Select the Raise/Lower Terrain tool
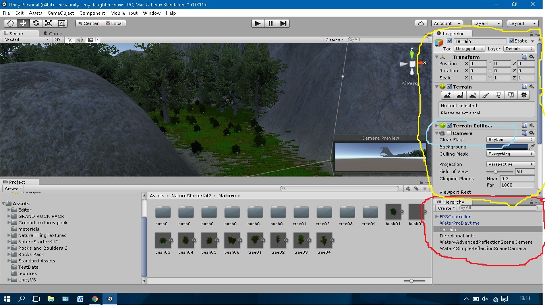This screenshot has height=308, width=545. click(447, 95)
